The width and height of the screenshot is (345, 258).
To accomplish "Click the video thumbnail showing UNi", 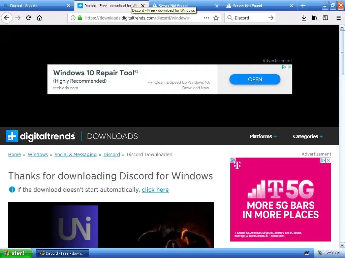I will [111, 225].
